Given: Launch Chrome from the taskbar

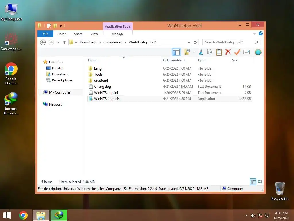Looking at the screenshot, I should pyautogui.click(x=23, y=215).
